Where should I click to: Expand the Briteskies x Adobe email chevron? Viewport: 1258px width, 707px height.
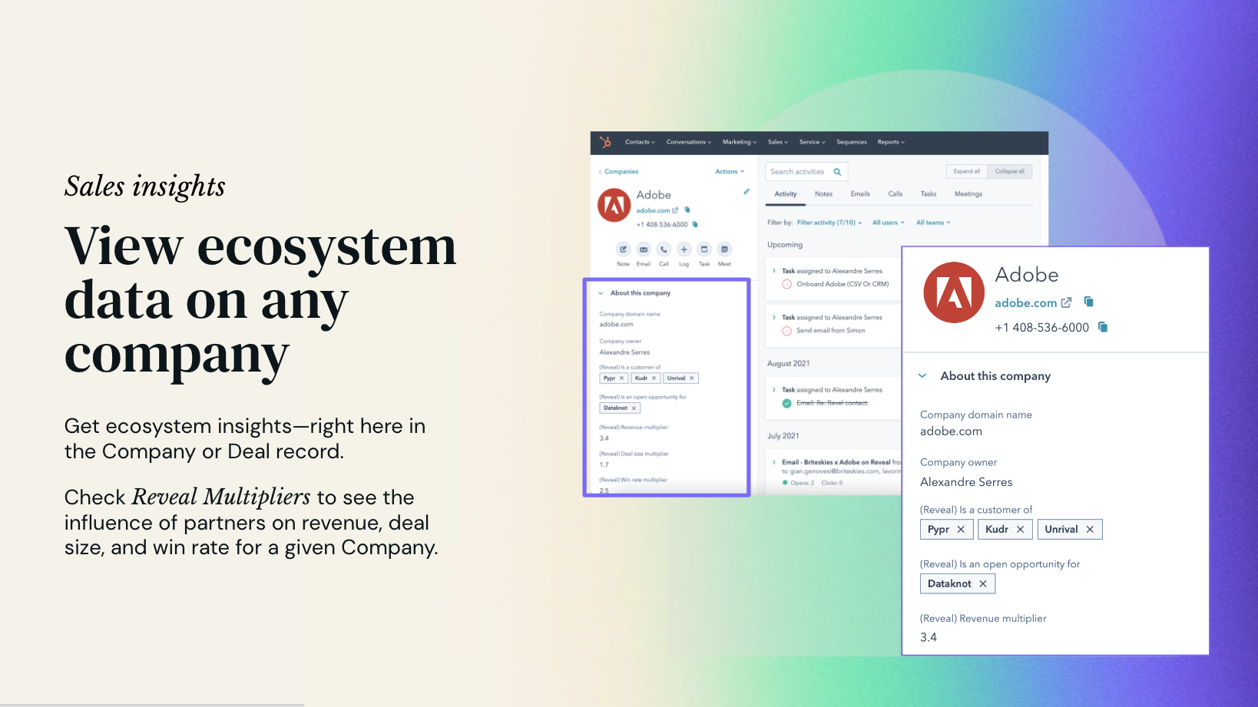pos(774,462)
